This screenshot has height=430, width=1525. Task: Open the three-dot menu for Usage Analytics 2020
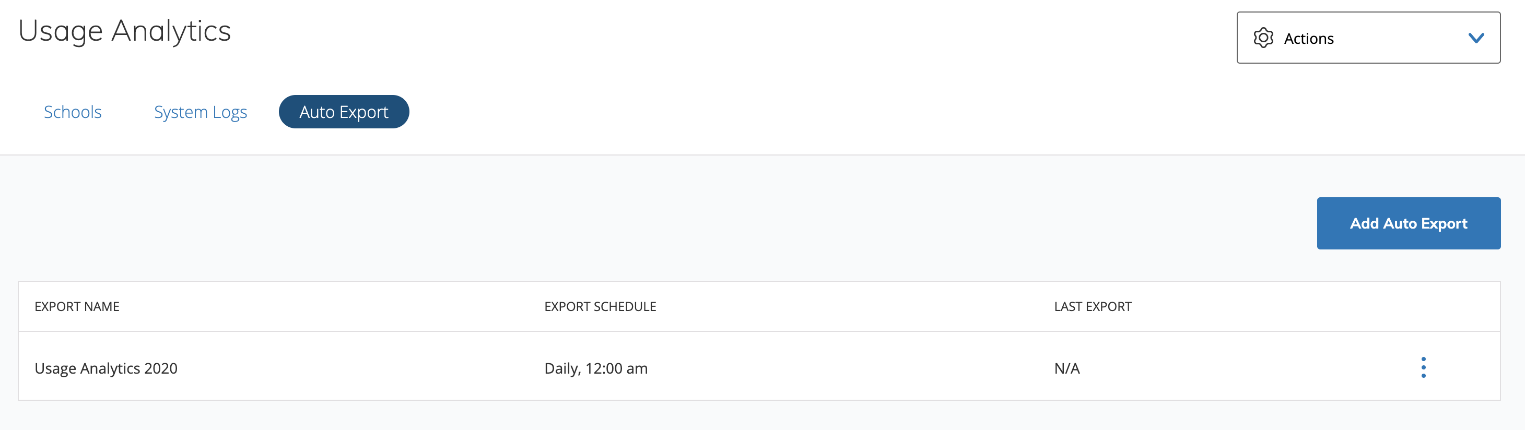click(1423, 367)
